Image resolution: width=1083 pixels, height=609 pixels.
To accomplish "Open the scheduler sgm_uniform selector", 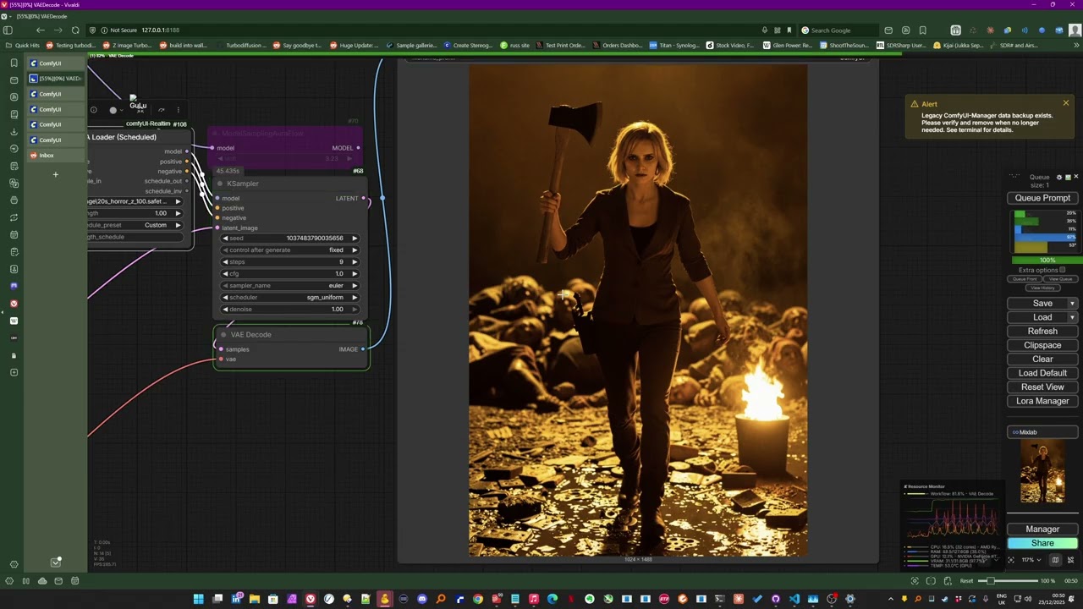I will coord(289,297).
